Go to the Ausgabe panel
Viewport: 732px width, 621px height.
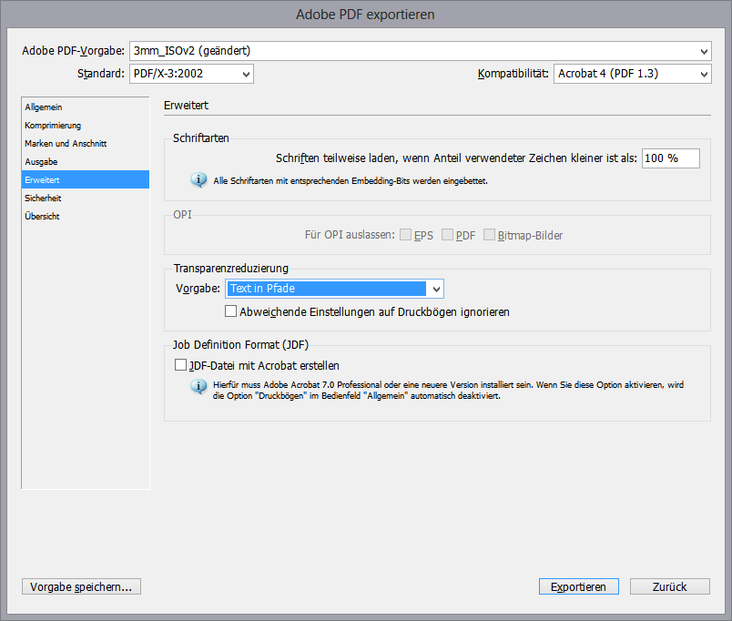coord(41,162)
